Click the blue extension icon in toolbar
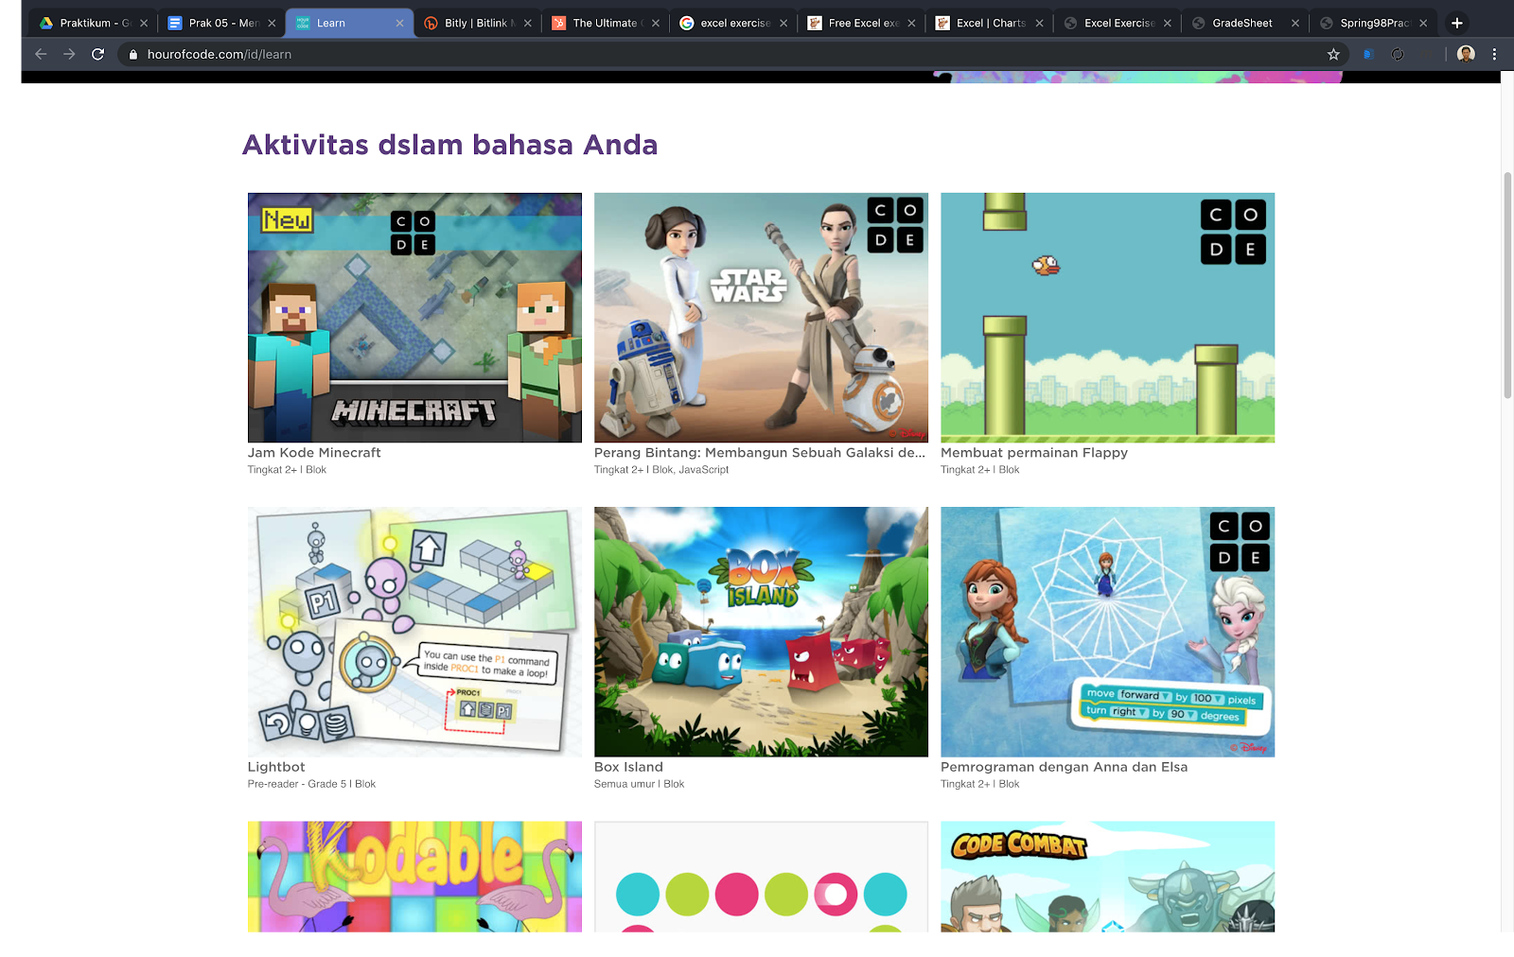Image resolution: width=1514 pixels, height=957 pixels. click(x=1367, y=54)
